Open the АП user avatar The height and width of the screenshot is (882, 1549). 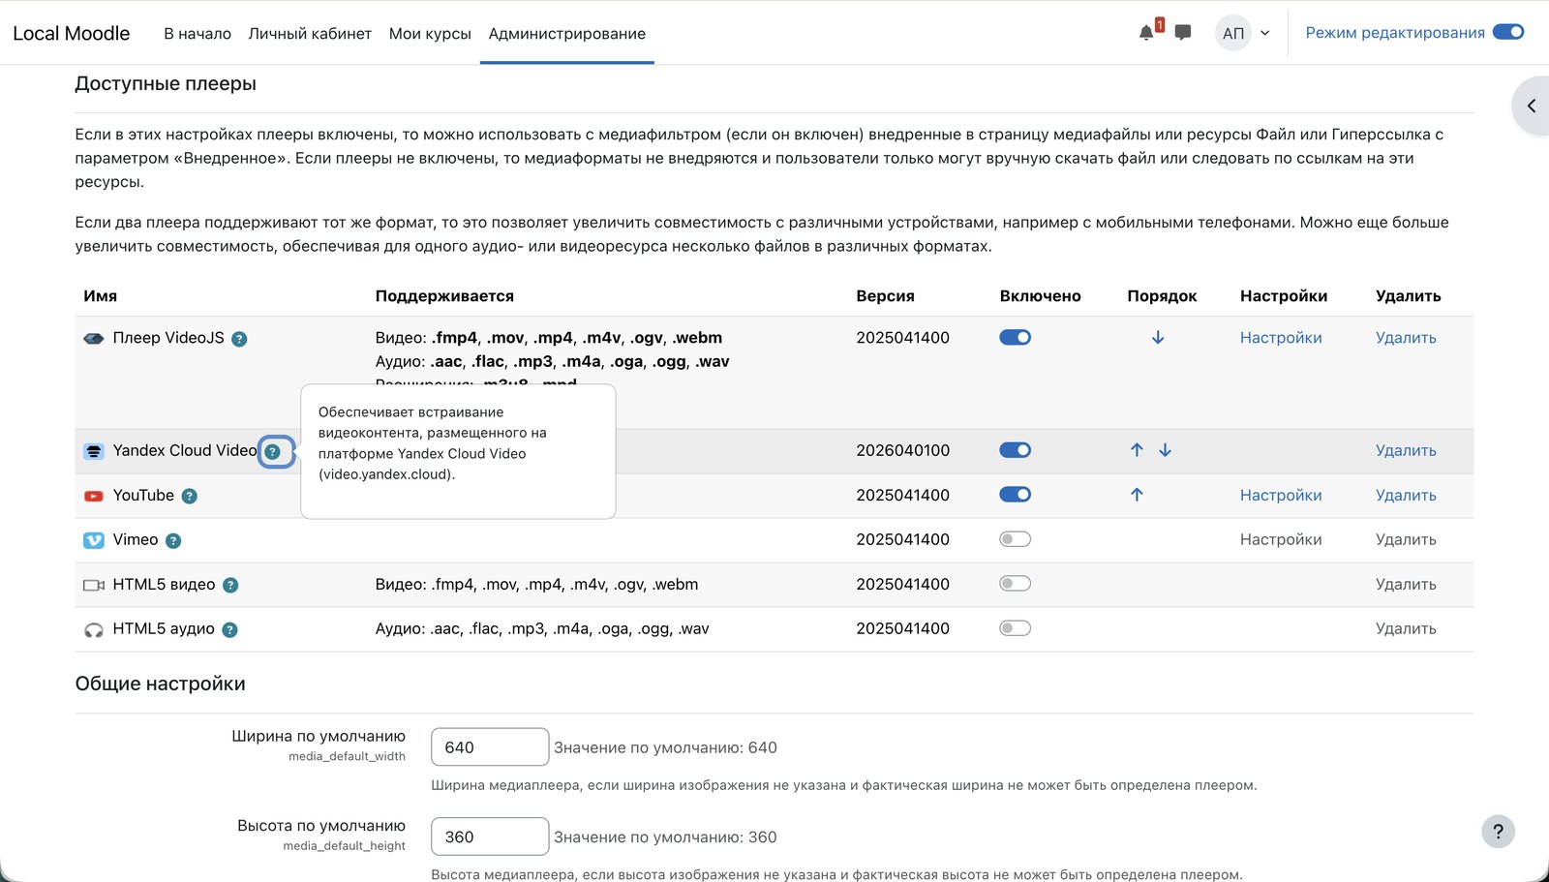pyautogui.click(x=1232, y=33)
